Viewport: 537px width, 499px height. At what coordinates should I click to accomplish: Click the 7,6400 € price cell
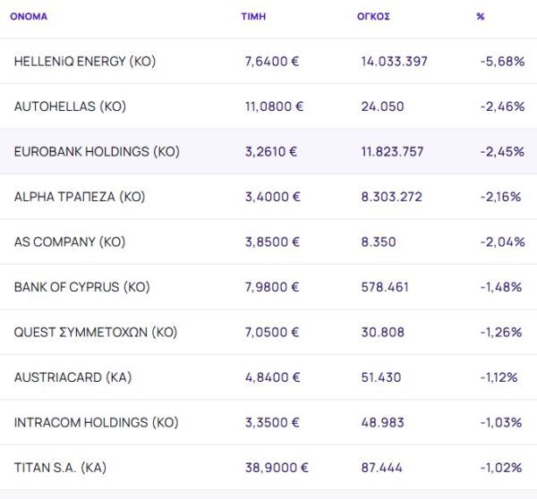pos(272,61)
